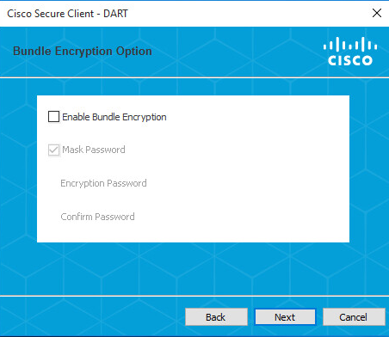Click the blue header banner background

pyautogui.click(x=230, y=52)
